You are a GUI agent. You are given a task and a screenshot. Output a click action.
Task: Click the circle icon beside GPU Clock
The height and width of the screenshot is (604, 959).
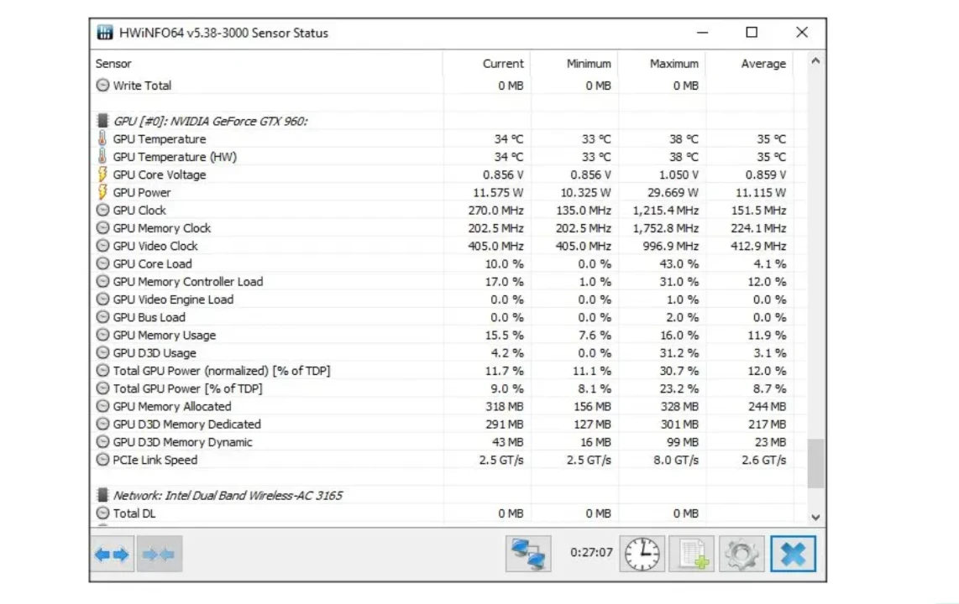[102, 210]
